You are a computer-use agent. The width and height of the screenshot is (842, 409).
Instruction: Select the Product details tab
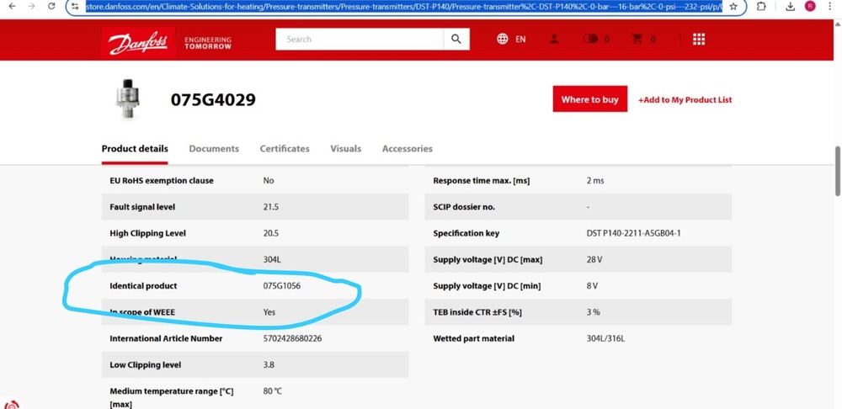135,149
